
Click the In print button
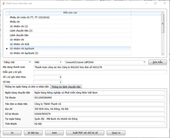(x=12, y=133)
